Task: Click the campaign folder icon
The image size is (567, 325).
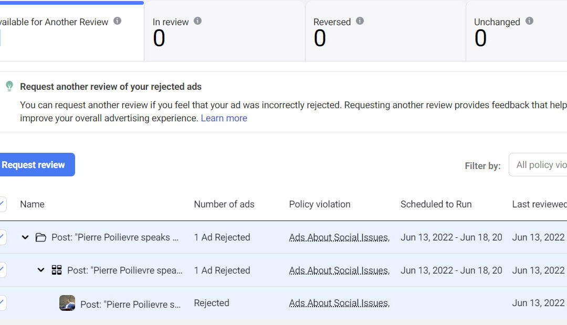Action: pos(40,237)
